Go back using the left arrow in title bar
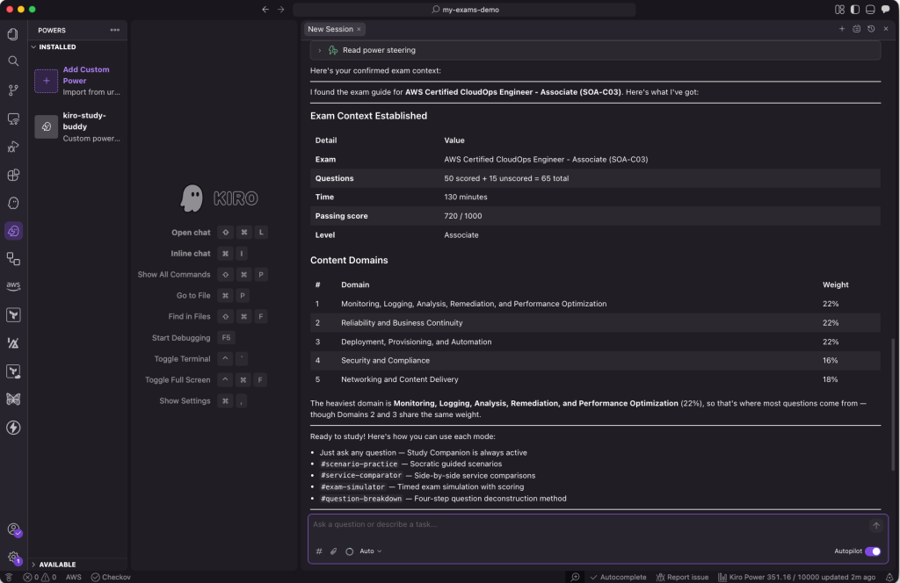Image resolution: width=900 pixels, height=583 pixels. [x=265, y=9]
